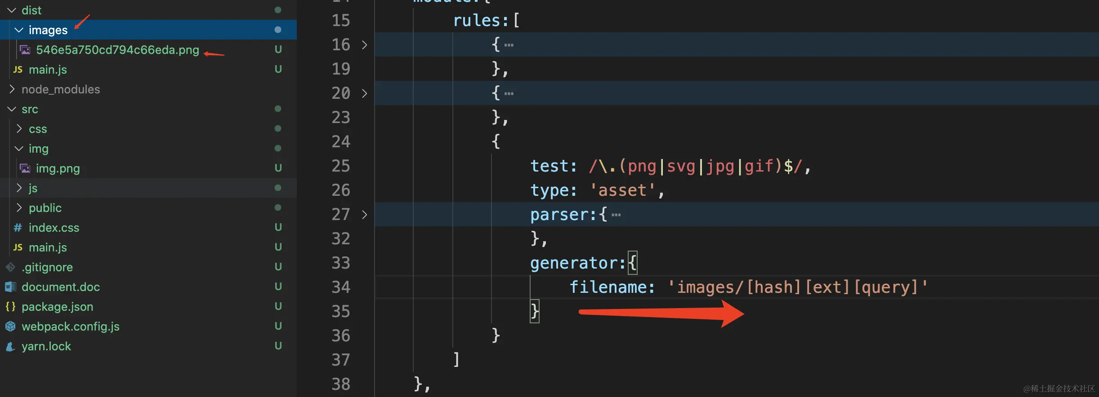Unfold code block at line 20
The width and height of the screenshot is (1099, 397).
[x=364, y=93]
